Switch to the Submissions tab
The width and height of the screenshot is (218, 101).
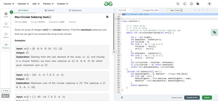coord(75,10)
